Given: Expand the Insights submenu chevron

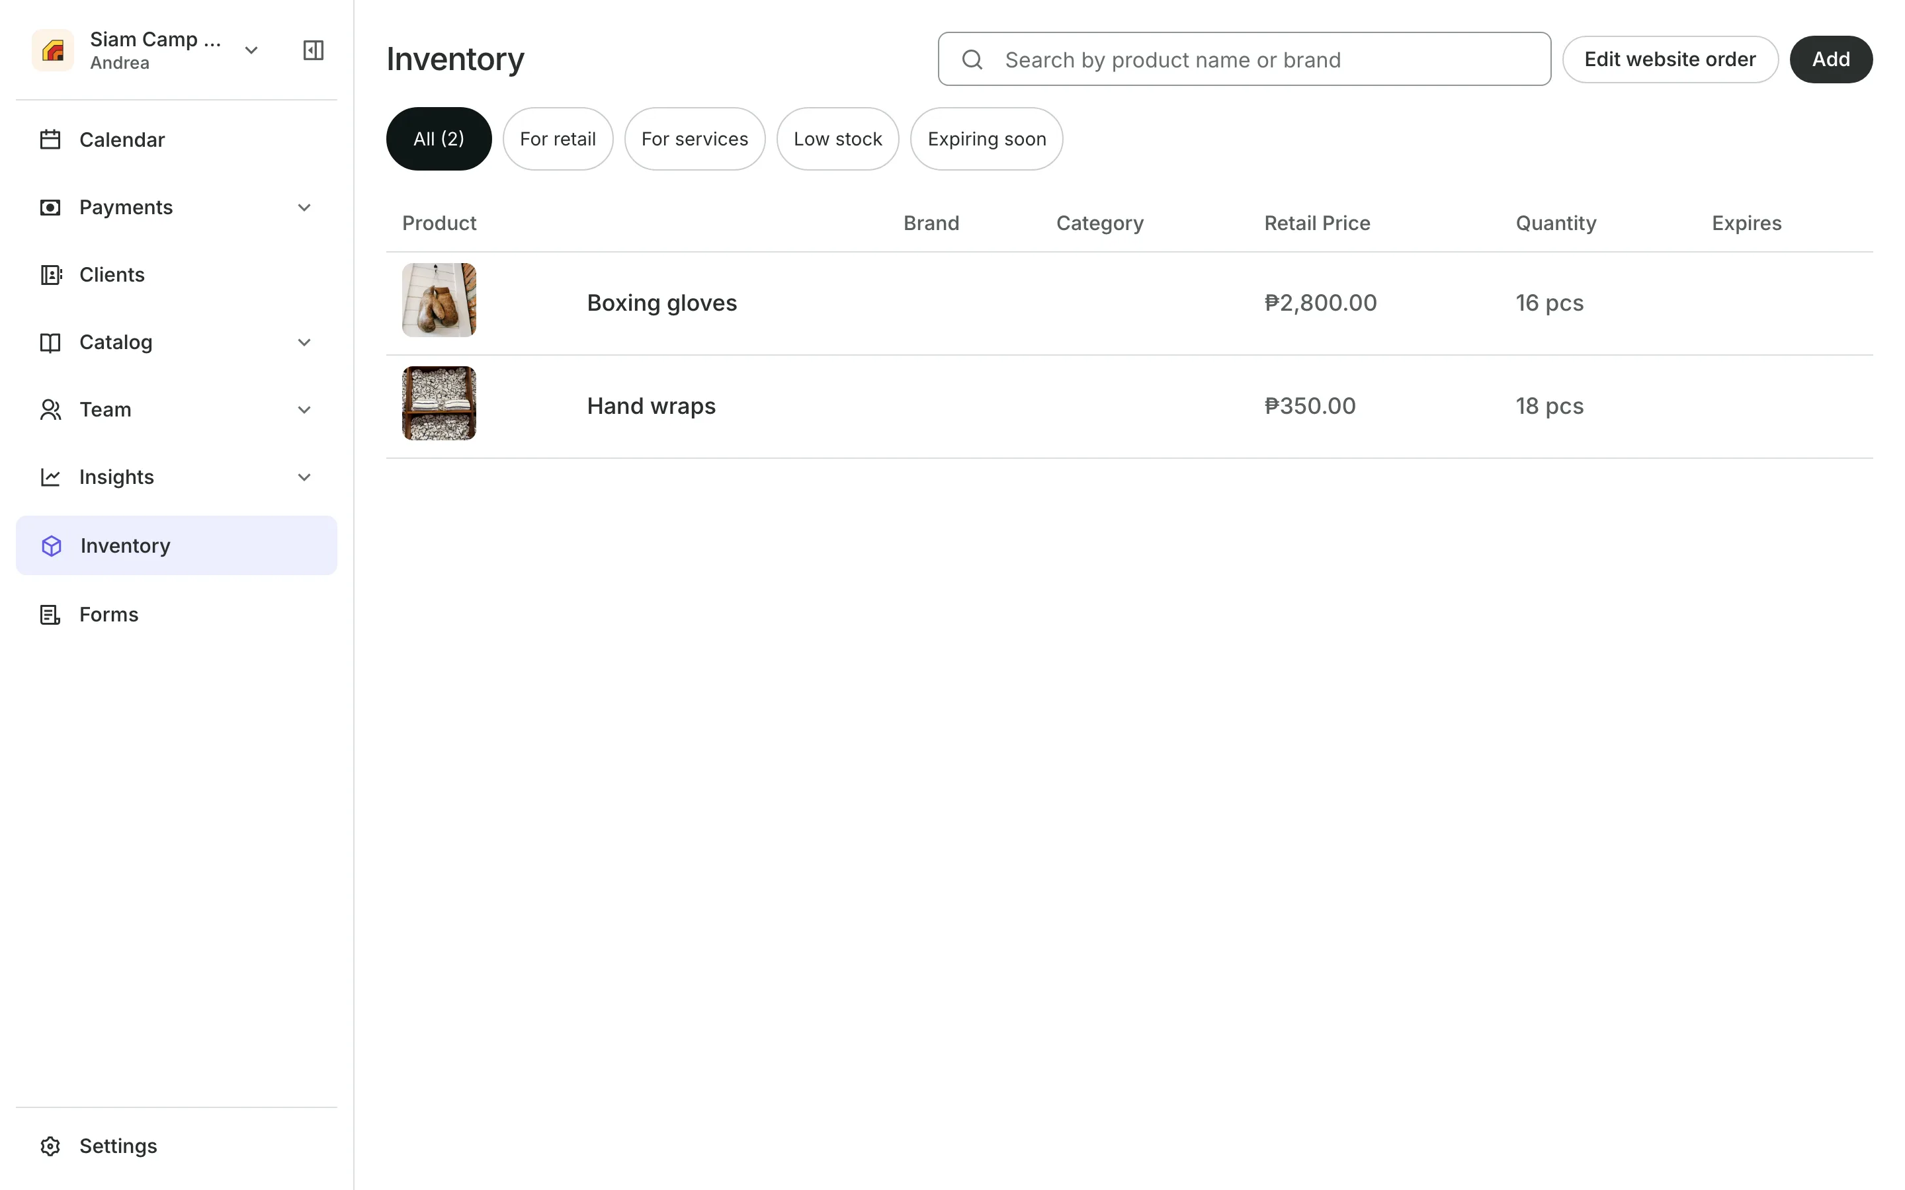Looking at the screenshot, I should pos(304,478).
